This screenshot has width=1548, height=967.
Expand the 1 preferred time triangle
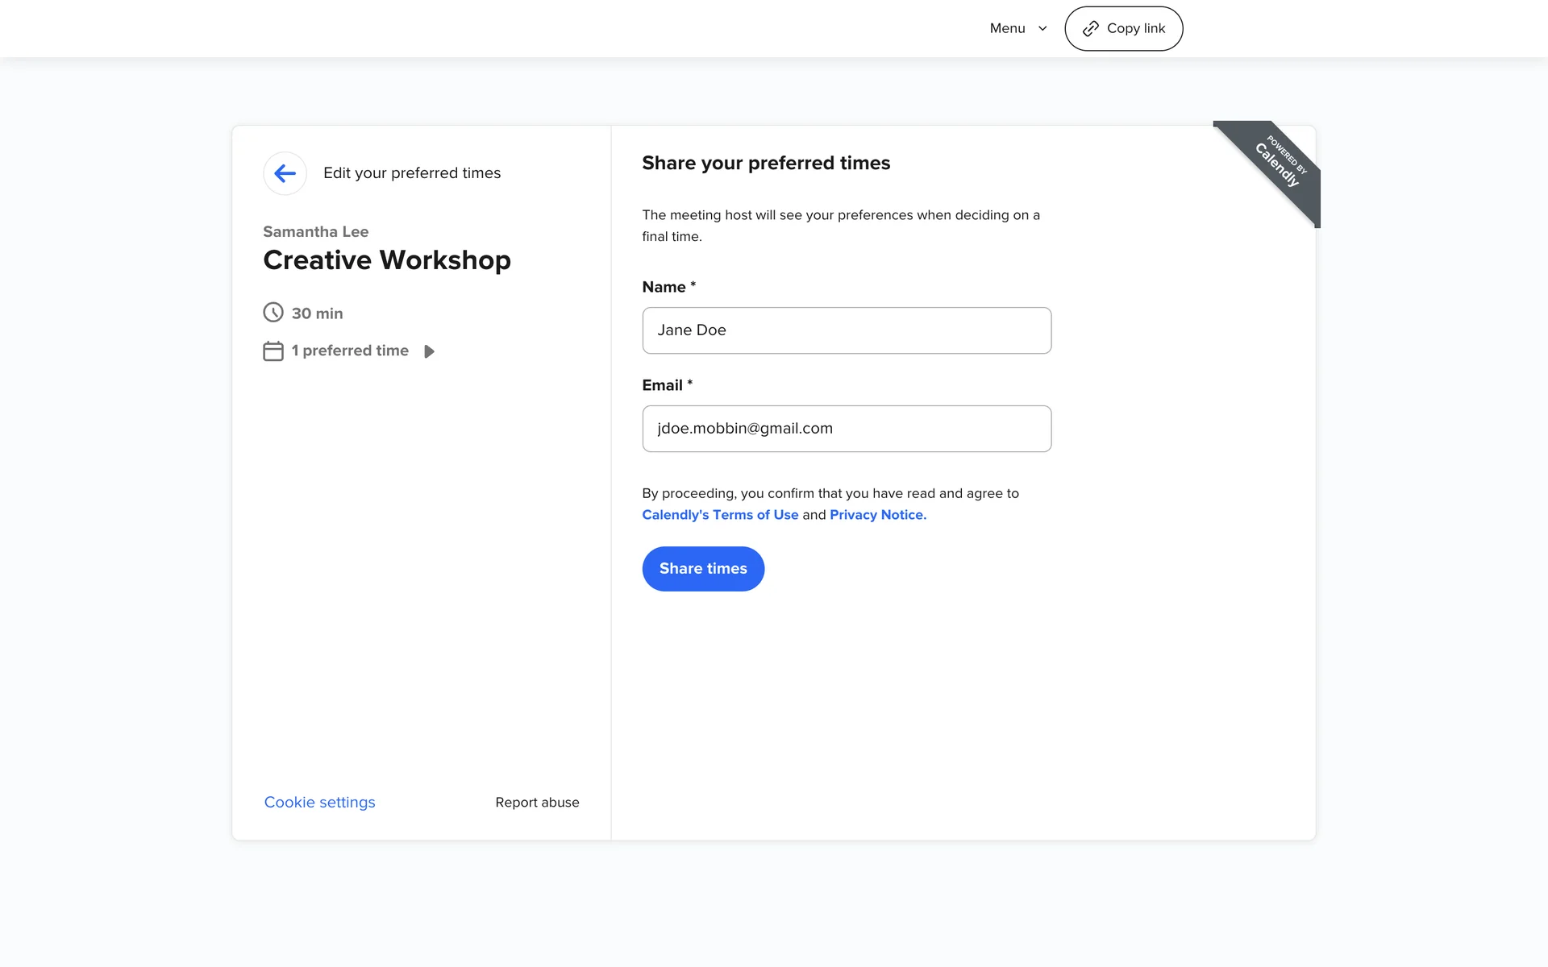[429, 351]
